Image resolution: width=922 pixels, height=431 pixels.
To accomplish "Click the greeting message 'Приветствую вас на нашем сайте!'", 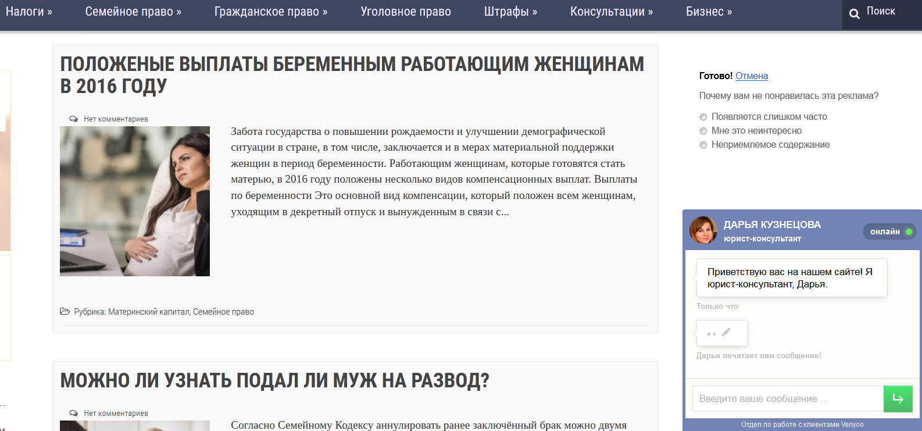I will [792, 278].
